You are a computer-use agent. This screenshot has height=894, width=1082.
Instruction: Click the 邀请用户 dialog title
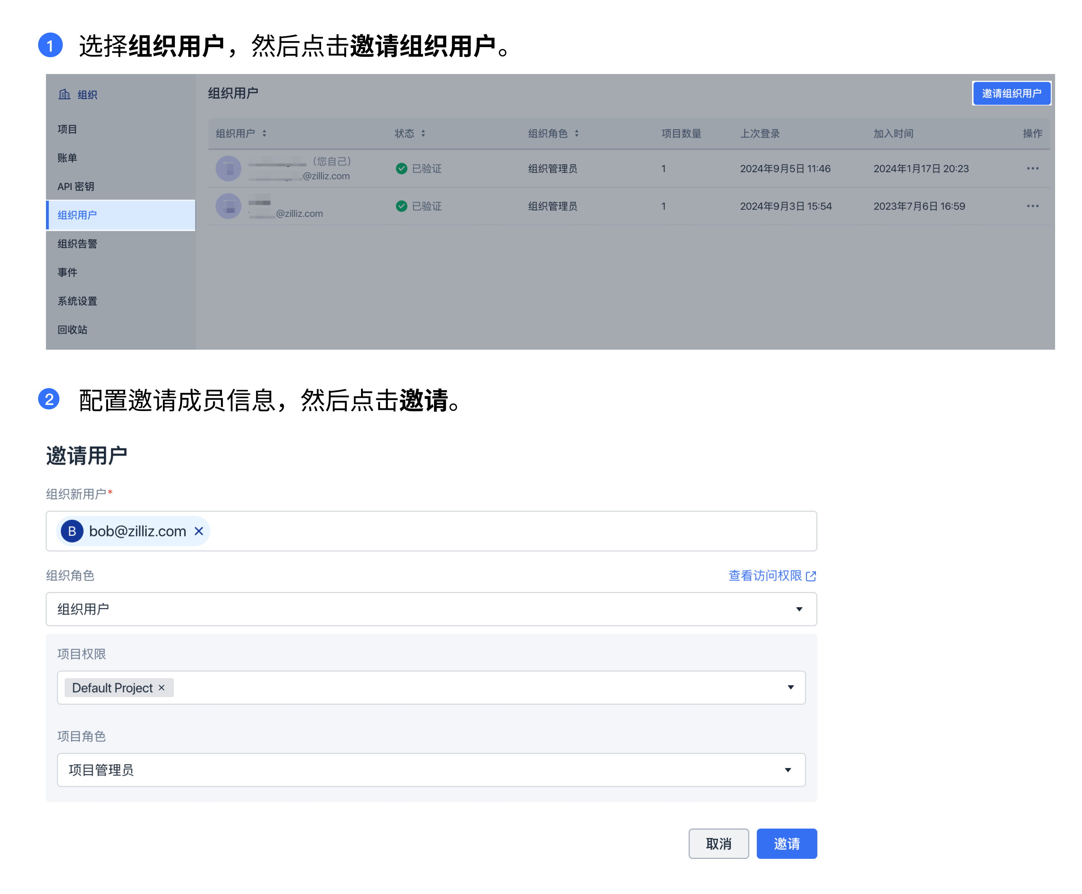coord(86,455)
